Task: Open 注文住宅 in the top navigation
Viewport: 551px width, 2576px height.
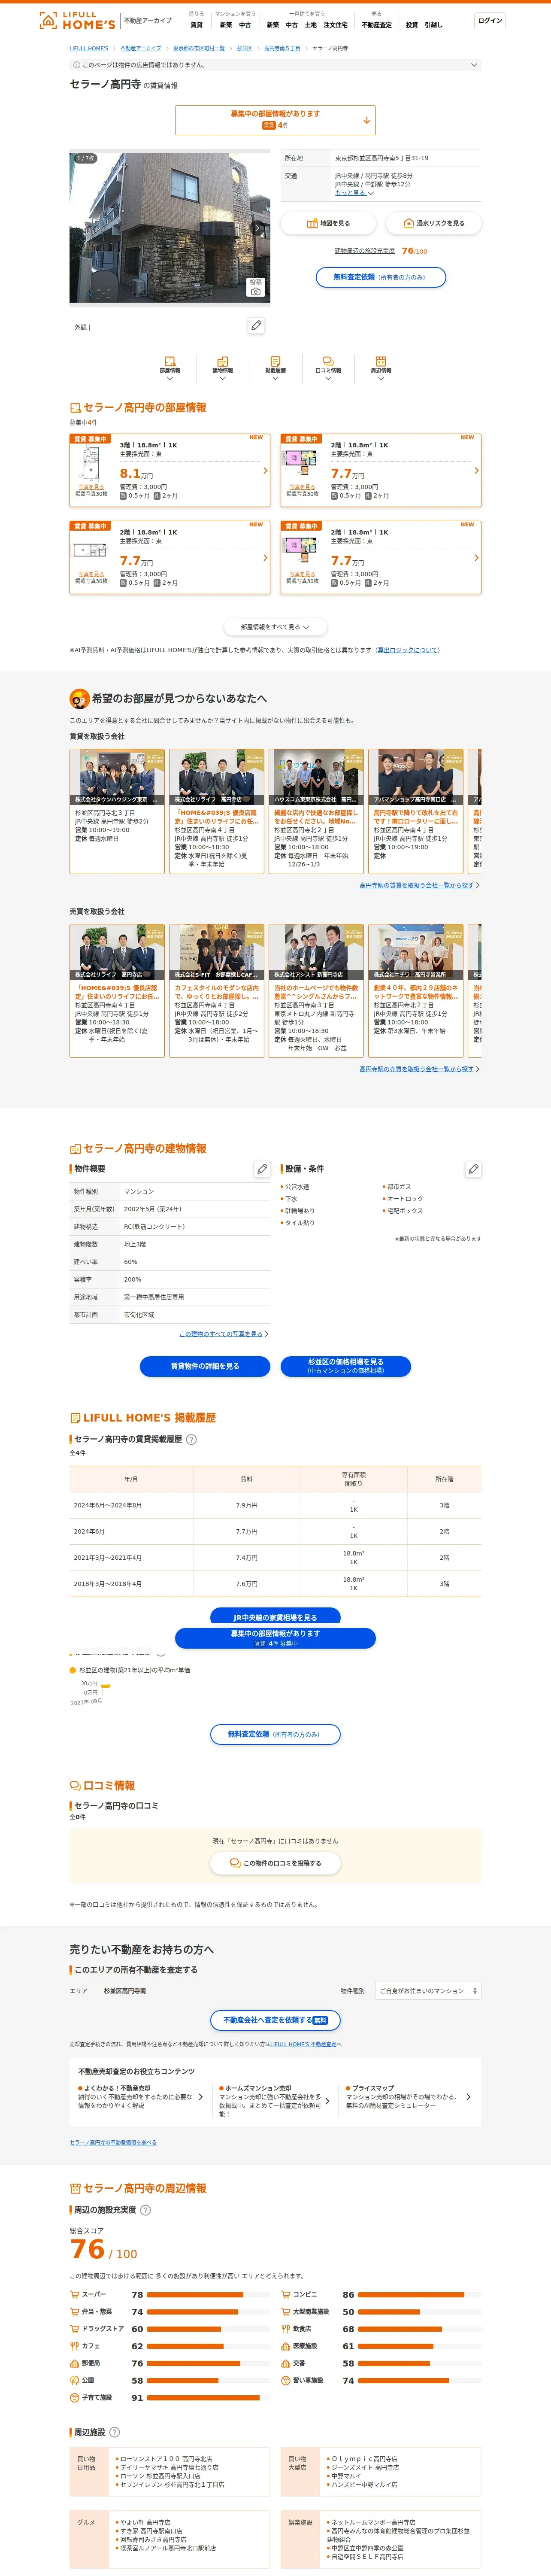Action: (x=335, y=25)
